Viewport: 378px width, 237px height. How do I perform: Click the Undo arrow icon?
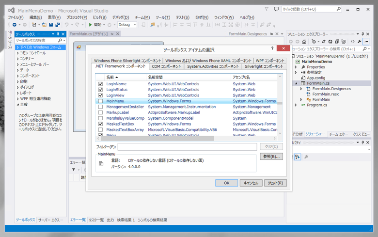pyautogui.click(x=66, y=25)
